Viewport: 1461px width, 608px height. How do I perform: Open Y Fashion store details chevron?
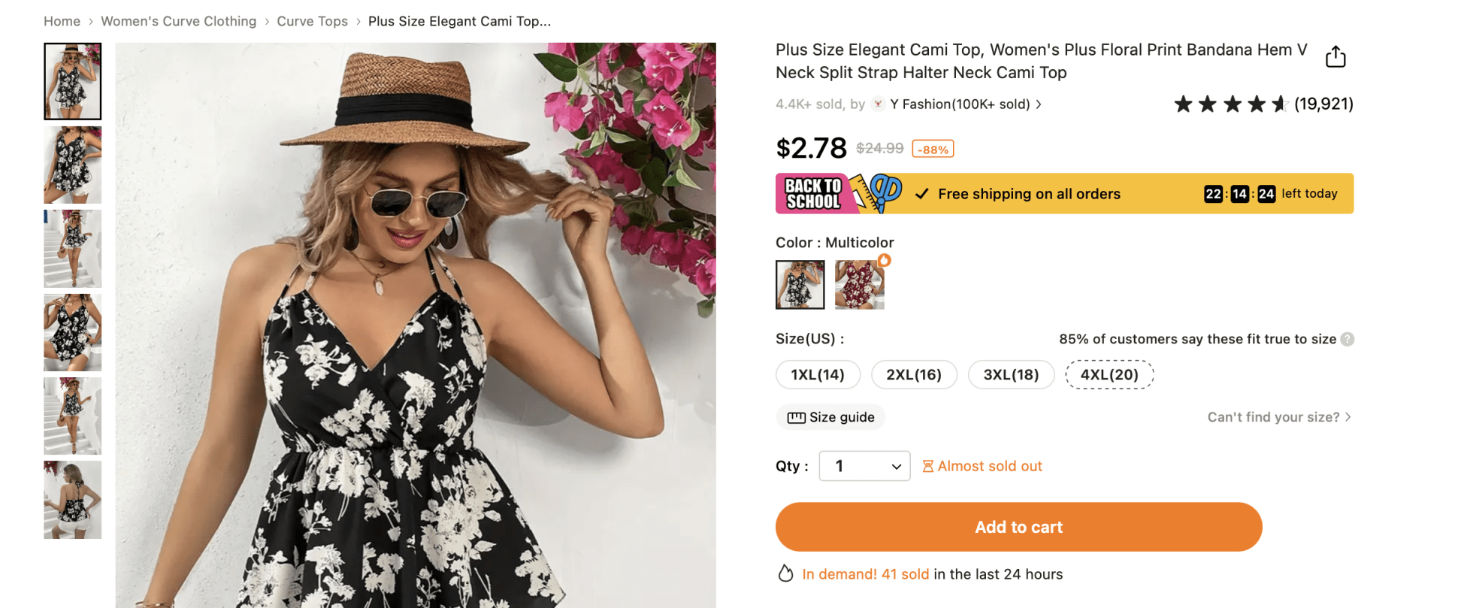(x=1039, y=104)
